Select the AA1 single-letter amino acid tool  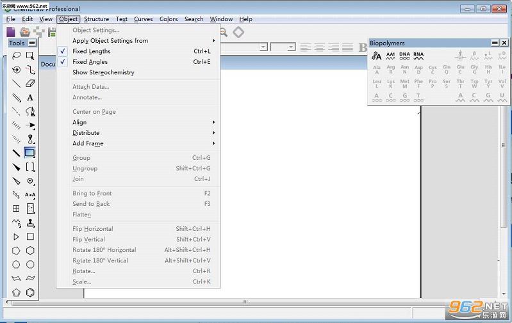[x=390, y=56]
